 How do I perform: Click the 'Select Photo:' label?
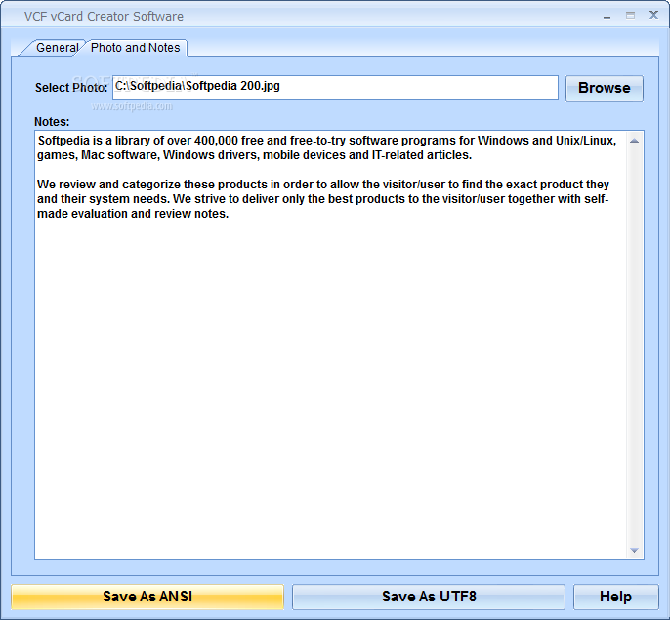click(71, 88)
